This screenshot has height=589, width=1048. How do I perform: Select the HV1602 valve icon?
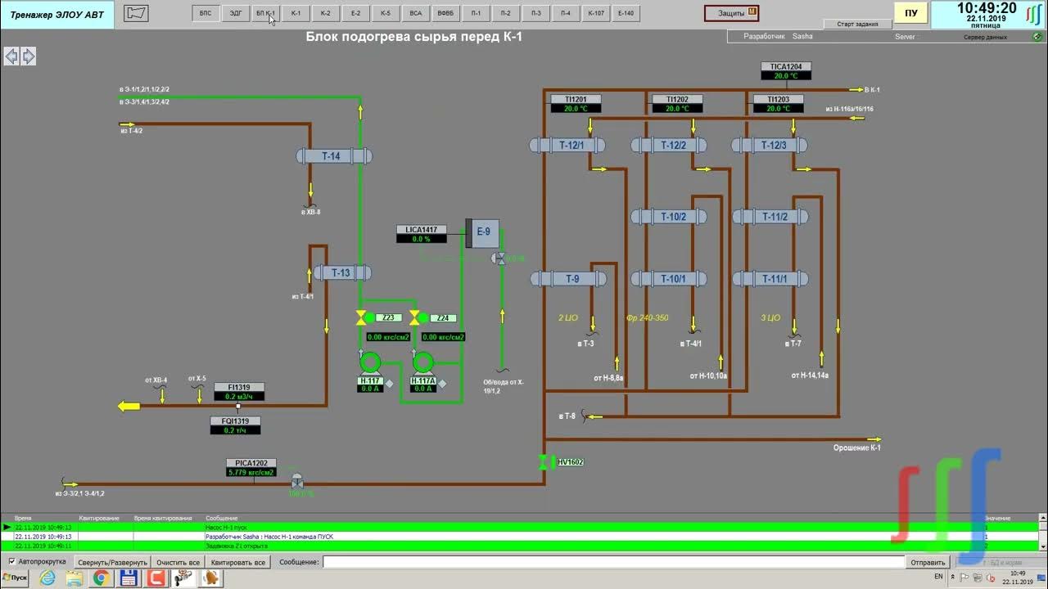point(543,462)
